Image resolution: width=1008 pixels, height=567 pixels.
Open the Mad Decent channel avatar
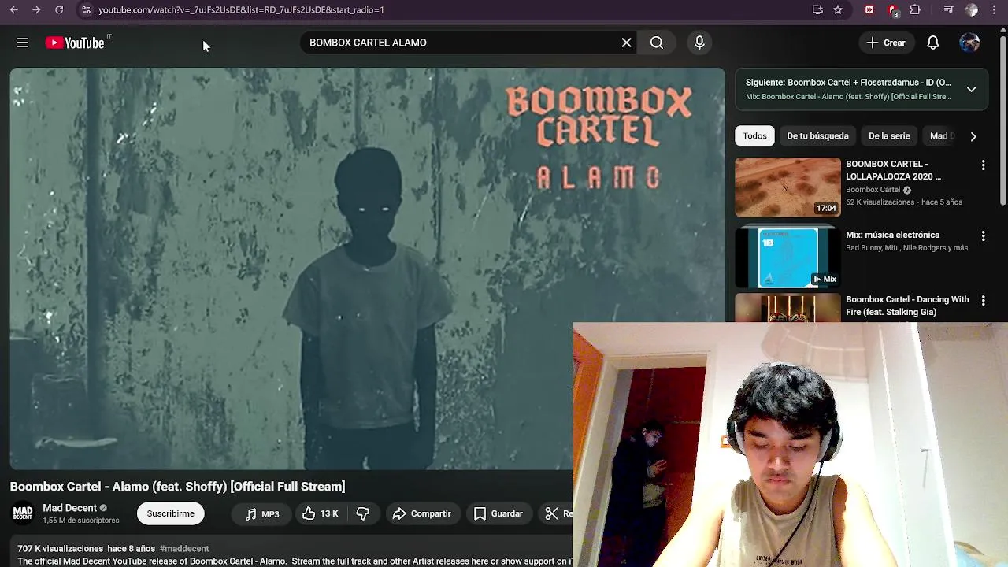23,513
